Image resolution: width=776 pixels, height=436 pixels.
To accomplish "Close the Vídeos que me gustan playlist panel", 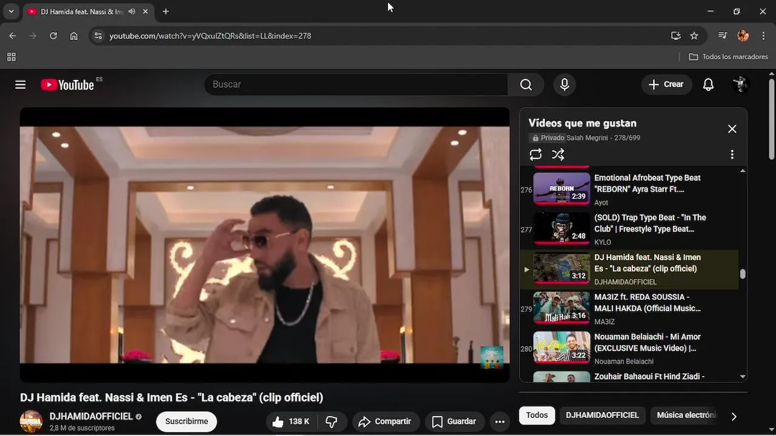I will 732,129.
